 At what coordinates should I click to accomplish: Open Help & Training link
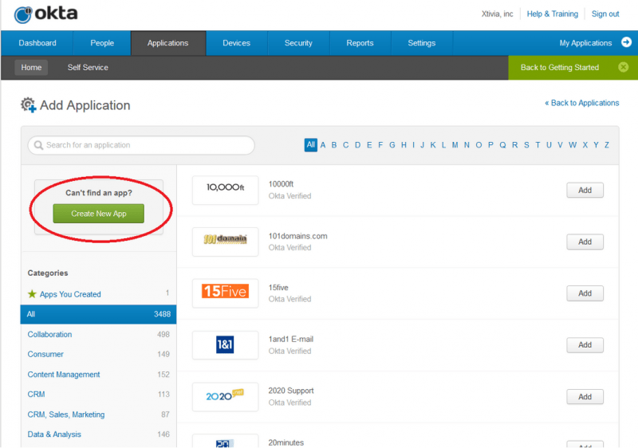tap(552, 14)
